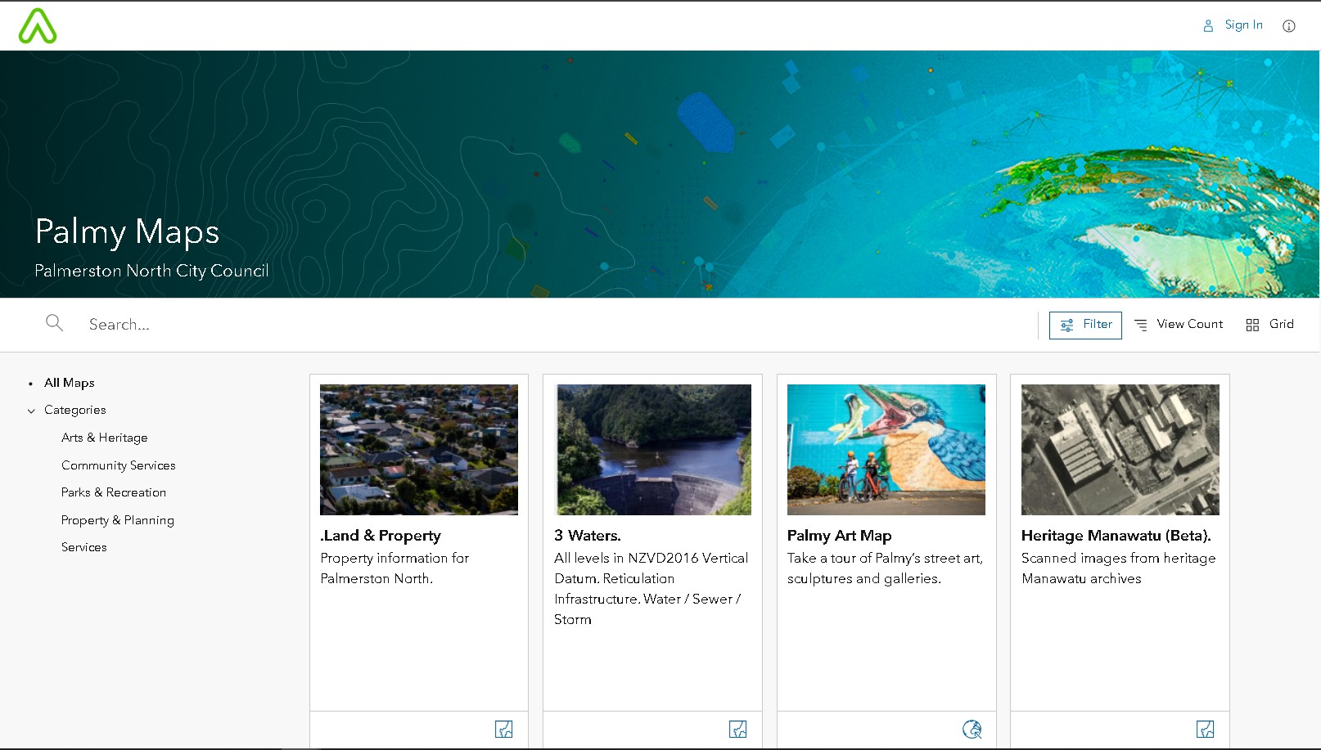Click the search magnifier icon
Screen dimensions: 1321x750
click(x=54, y=323)
